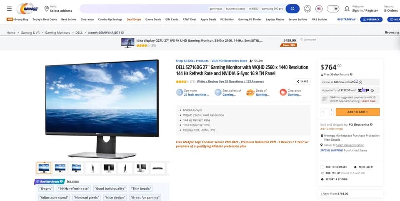Open Gaming PC Finder
The width and height of the screenshot is (400, 201).
tap(250, 20)
